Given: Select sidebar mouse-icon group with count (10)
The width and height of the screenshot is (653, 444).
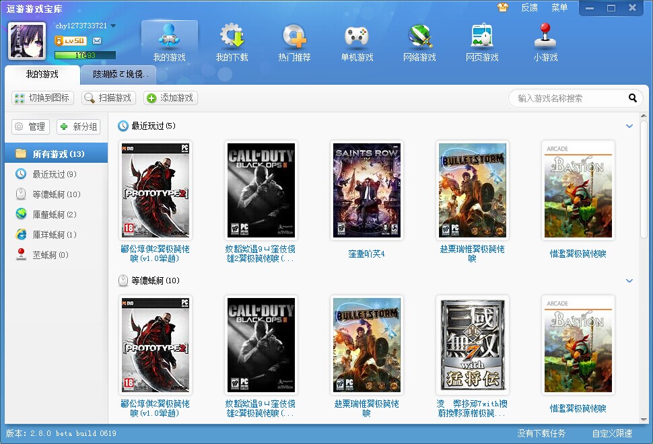Looking at the screenshot, I should (x=57, y=194).
